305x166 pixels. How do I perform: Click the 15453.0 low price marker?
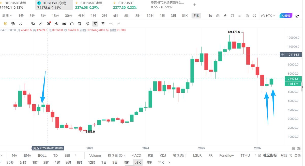click(x=88, y=132)
